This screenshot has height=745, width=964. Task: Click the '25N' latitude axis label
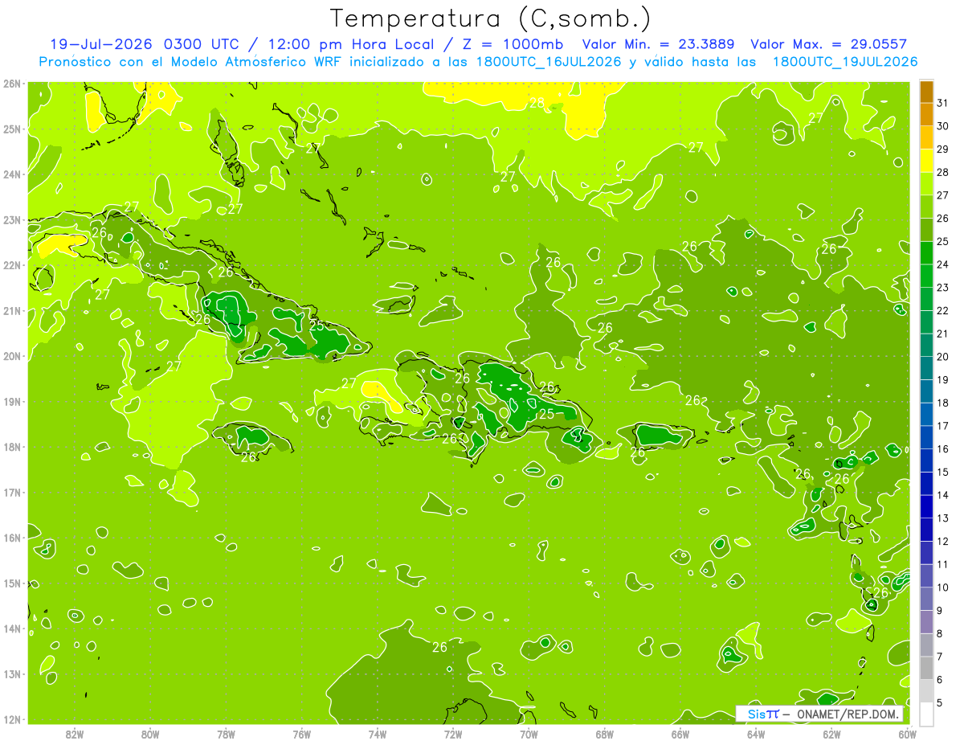tap(11, 129)
